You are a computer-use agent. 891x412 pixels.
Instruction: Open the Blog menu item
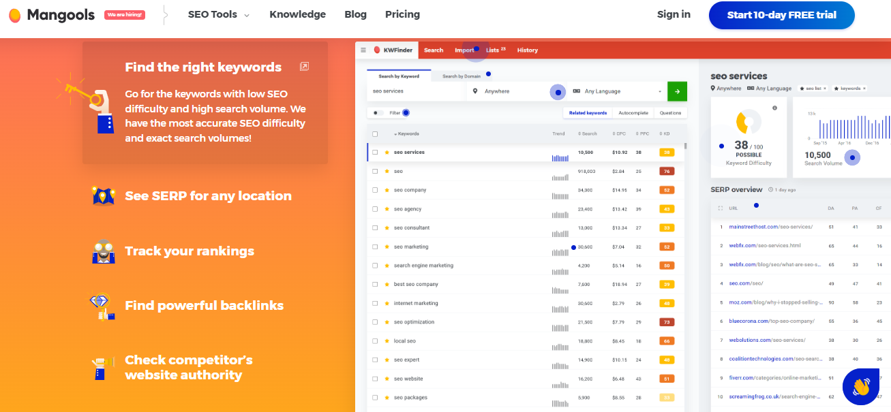[x=355, y=14]
